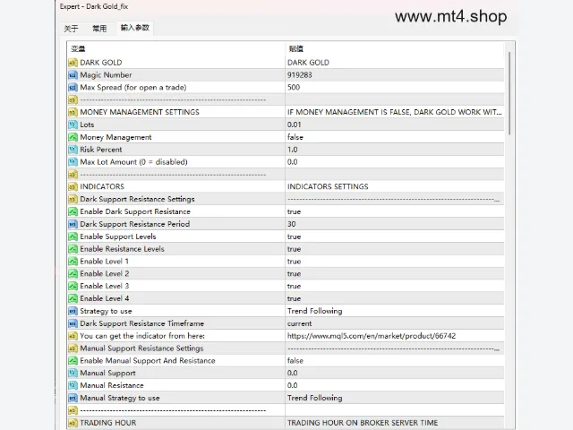
Task: Click the integer icon beside Magic Number
Action: click(x=73, y=75)
